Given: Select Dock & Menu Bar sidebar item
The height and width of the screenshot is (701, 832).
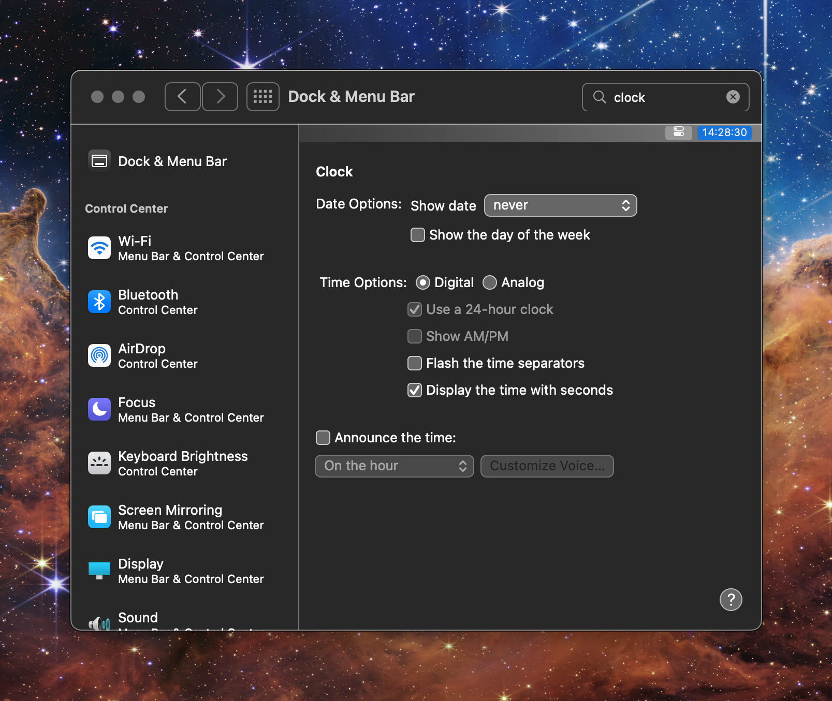Looking at the screenshot, I should coord(172,161).
